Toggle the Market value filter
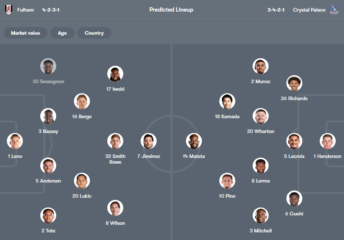Viewport: 344px width, 240px height. click(25, 33)
